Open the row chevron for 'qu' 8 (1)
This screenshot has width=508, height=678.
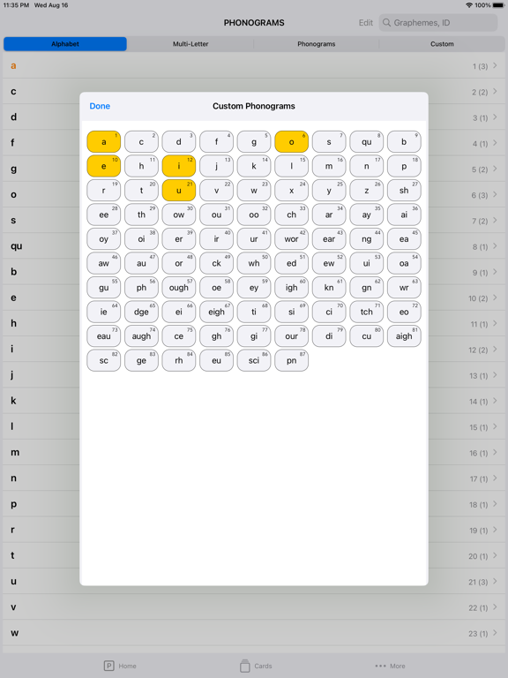[495, 246]
